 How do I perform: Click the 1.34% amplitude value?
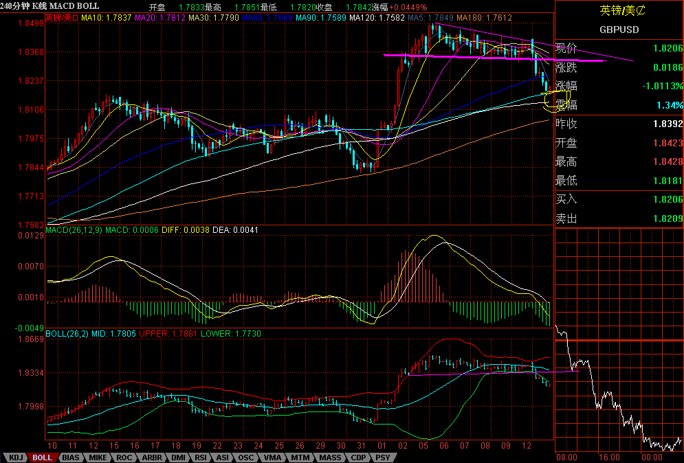670,105
